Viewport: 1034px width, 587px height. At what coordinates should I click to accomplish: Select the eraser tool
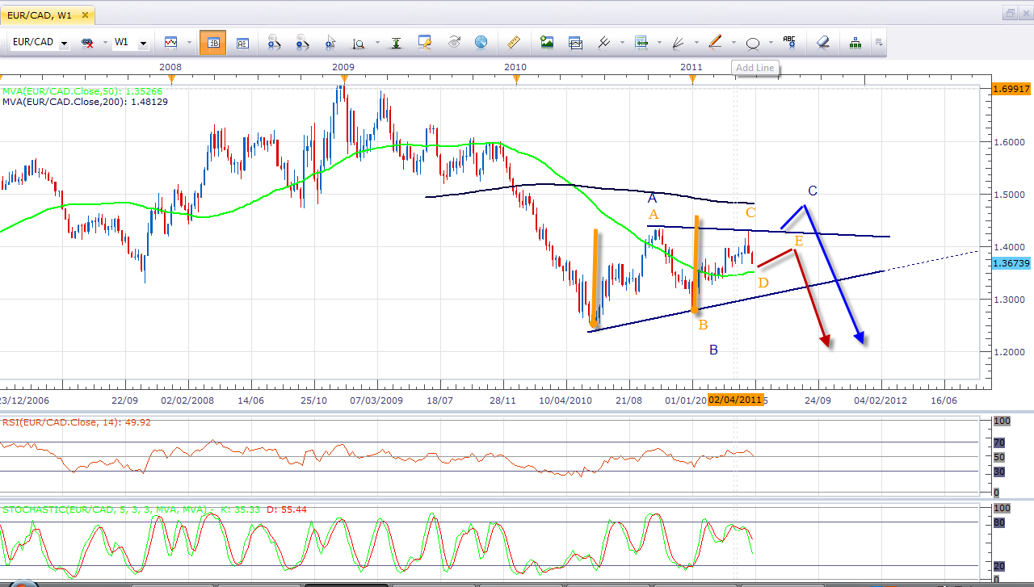[x=822, y=43]
